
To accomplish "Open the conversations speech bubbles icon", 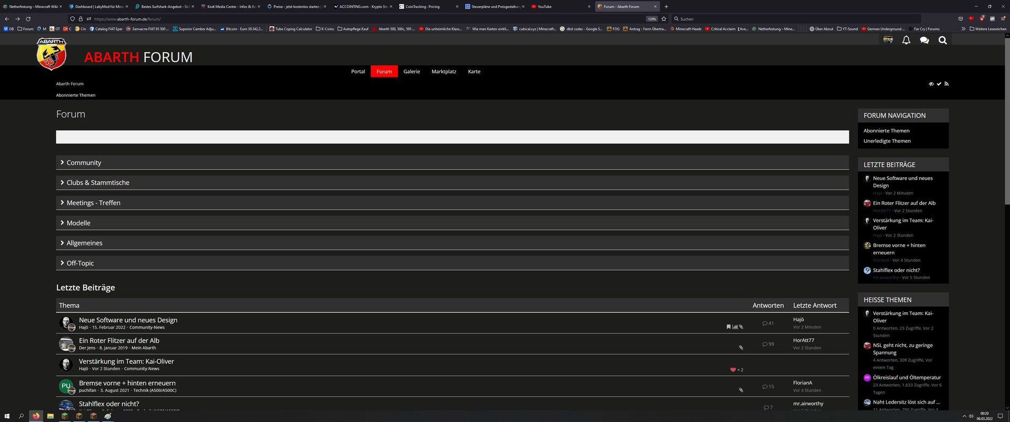I will [924, 40].
